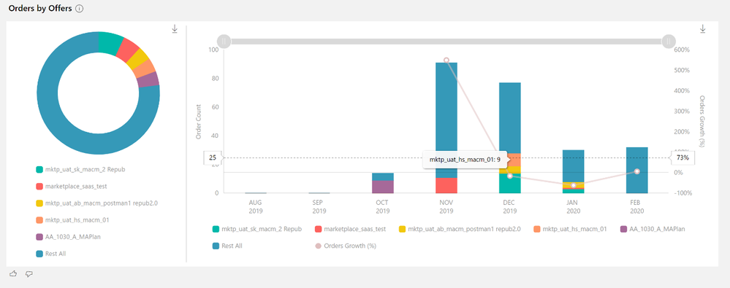
Task: Click the purple segment of OCT 2019 bar
Action: [x=383, y=187]
